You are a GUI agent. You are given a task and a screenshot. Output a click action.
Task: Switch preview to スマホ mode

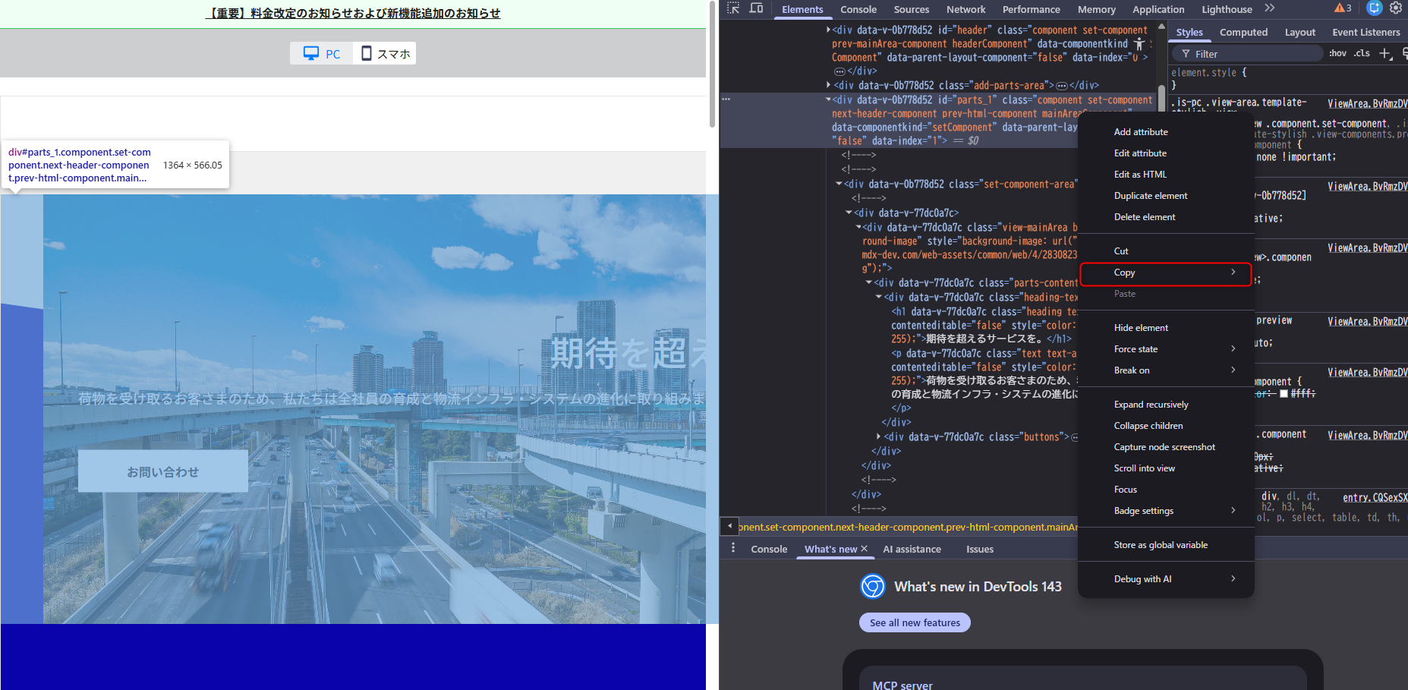[386, 54]
